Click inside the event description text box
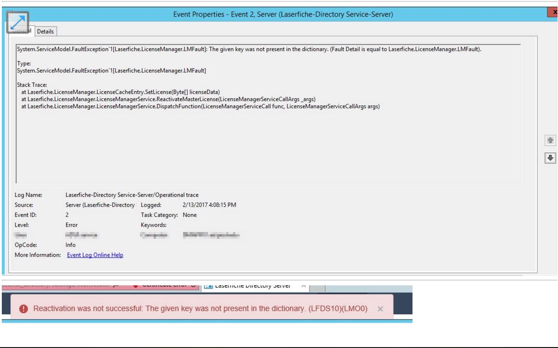Image resolution: width=558 pixels, height=348 pixels. (268, 114)
